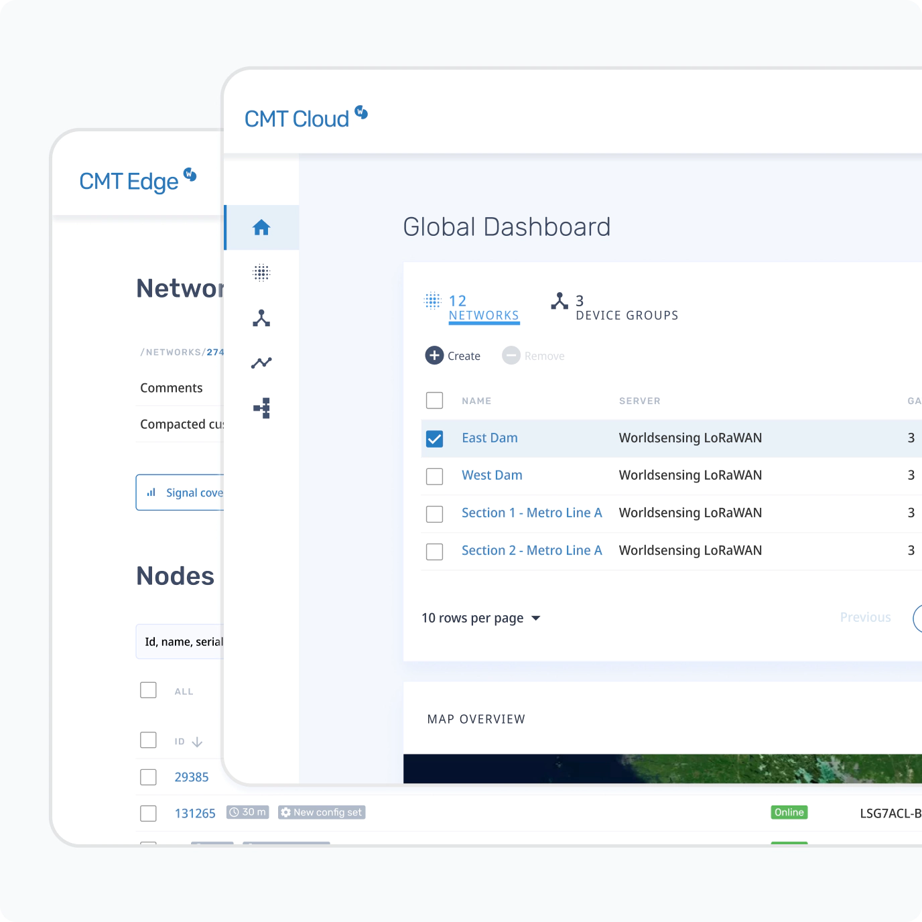Open the trend line chart sidebar icon
922x922 pixels.
tap(261, 363)
